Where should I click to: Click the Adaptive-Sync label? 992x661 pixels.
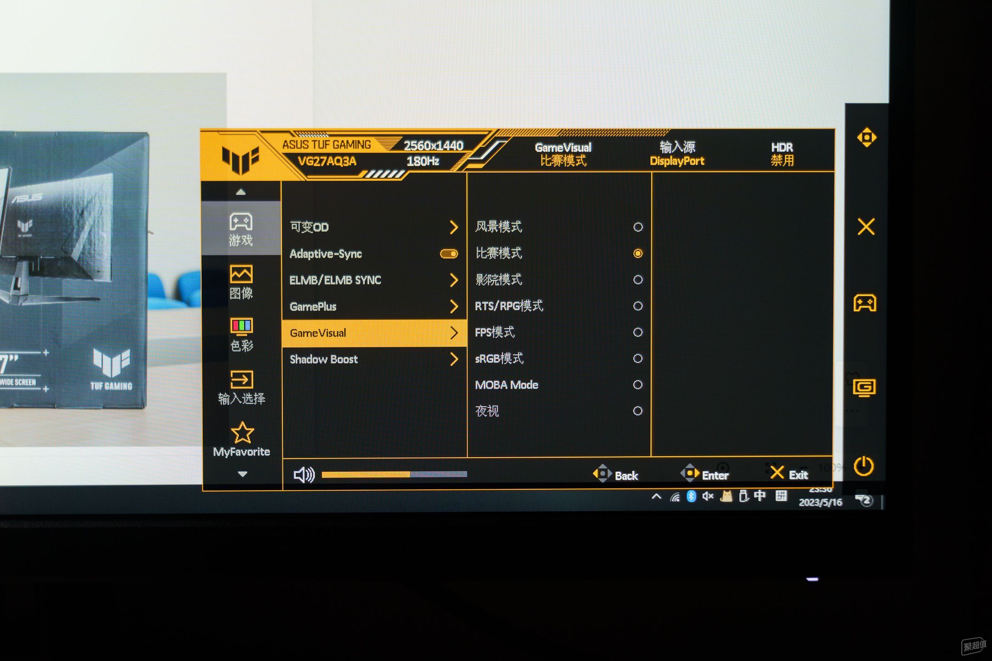click(326, 254)
